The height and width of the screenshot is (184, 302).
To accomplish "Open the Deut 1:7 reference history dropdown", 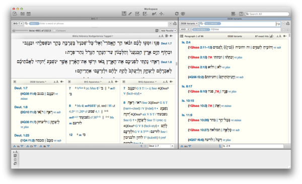I will [172, 146].
